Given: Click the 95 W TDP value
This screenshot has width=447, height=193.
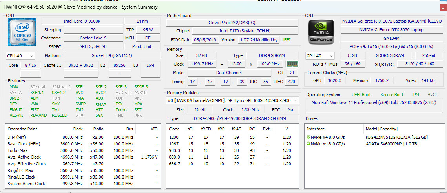Looking at the screenshot, I should (148, 30).
